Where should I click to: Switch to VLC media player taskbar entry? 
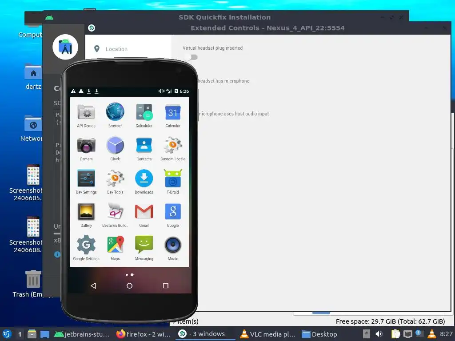pyautogui.click(x=268, y=334)
